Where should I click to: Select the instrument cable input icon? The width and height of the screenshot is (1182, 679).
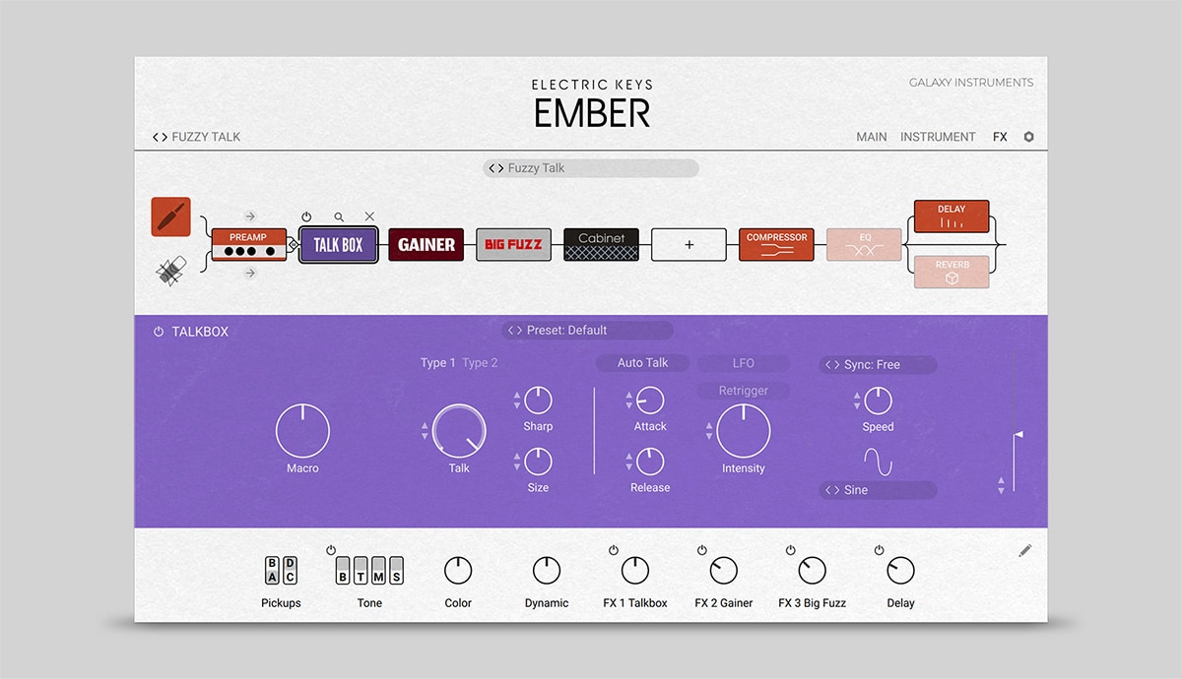click(170, 216)
